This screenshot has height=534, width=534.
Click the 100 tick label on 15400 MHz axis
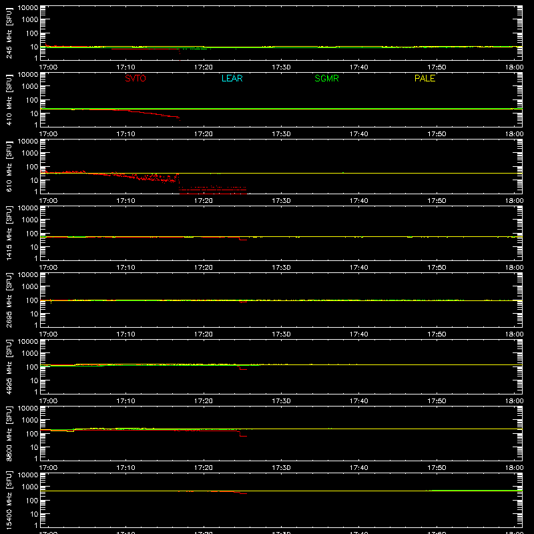tap(32, 501)
